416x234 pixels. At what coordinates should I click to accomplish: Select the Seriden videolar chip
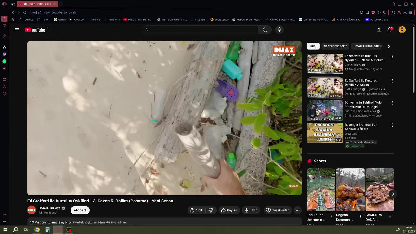click(335, 46)
